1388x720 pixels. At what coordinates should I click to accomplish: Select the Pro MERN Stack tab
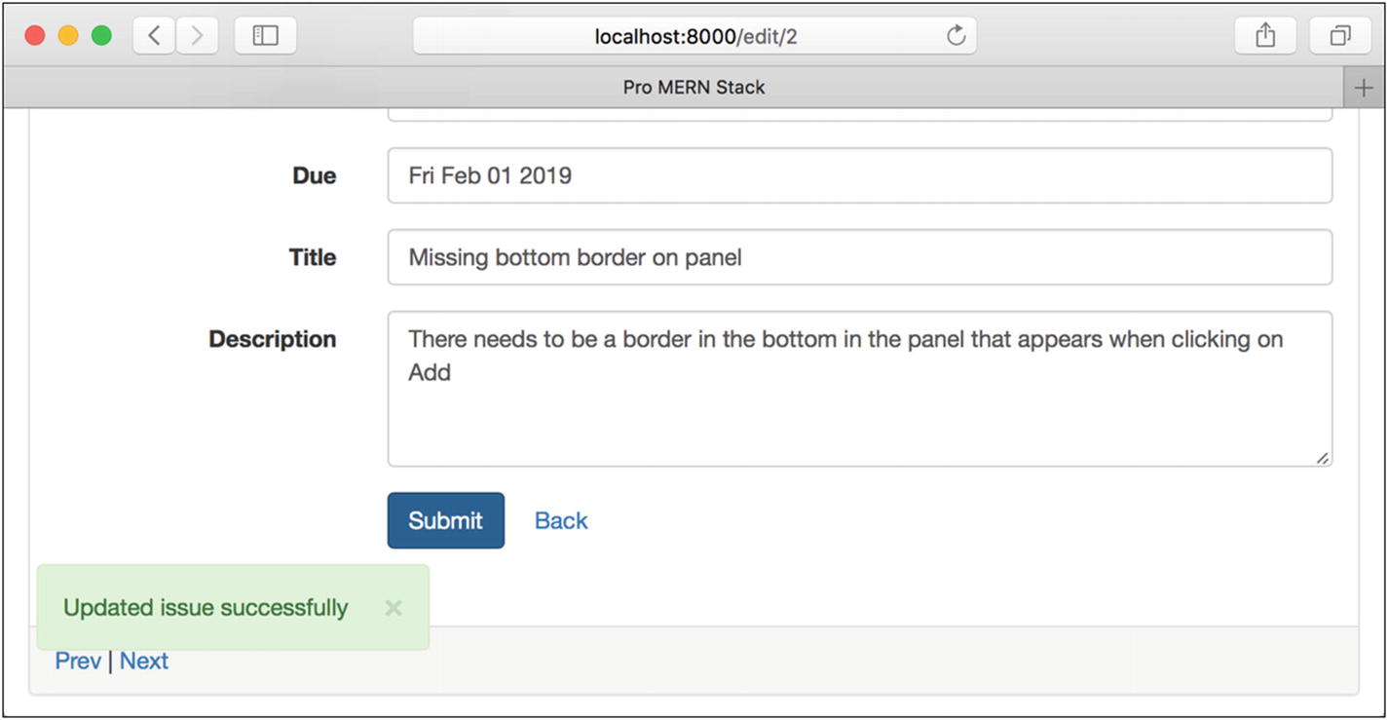pyautogui.click(x=694, y=88)
